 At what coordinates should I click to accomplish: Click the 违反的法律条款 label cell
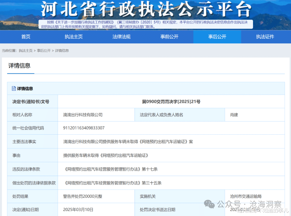click(33, 169)
